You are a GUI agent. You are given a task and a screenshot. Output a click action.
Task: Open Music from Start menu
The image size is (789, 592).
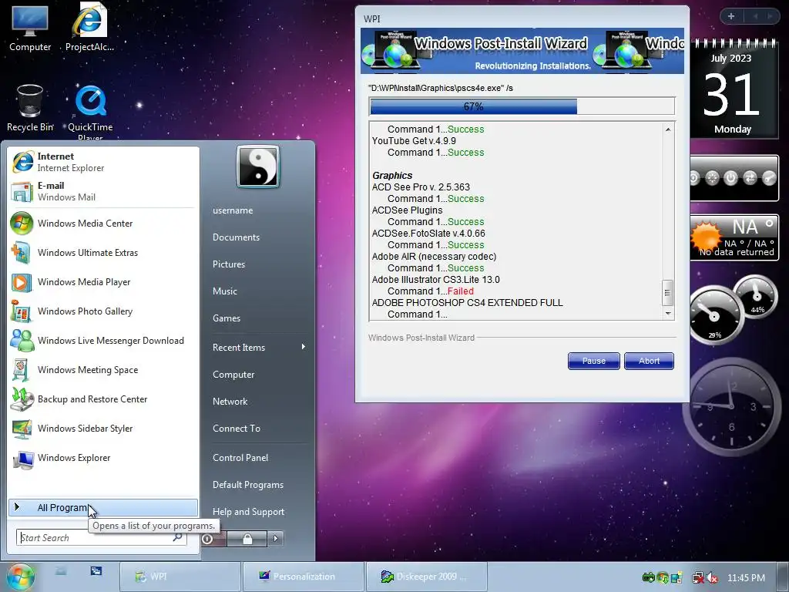(x=225, y=291)
